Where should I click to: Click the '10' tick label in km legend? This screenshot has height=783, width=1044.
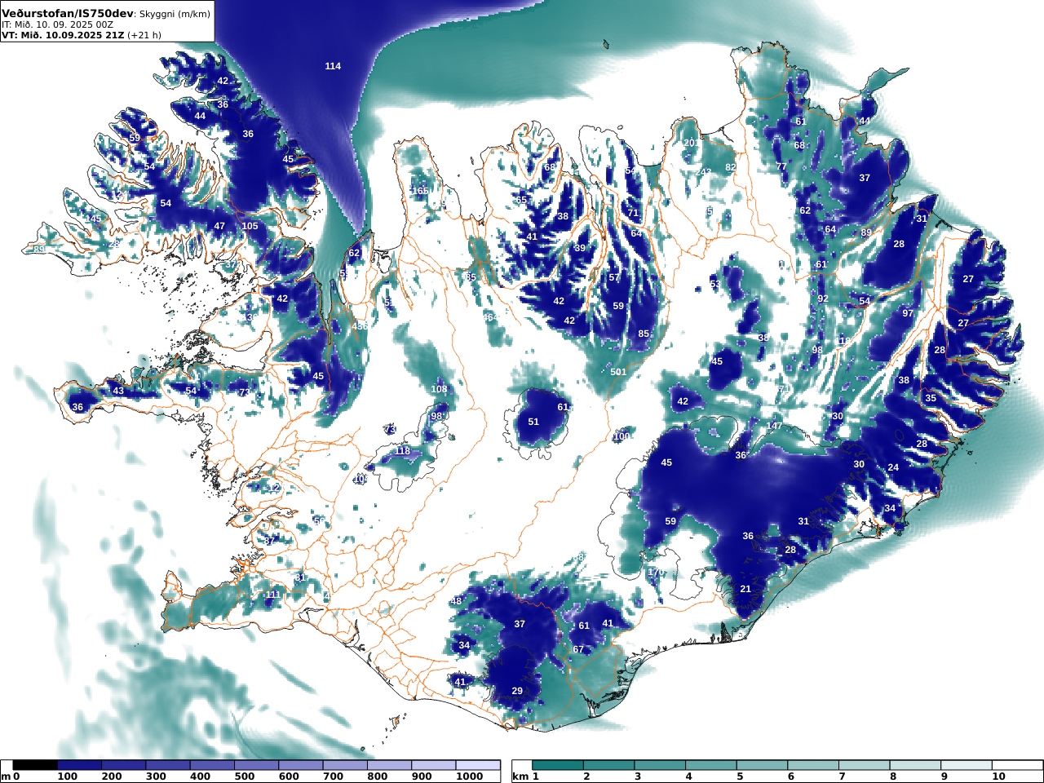[998, 776]
